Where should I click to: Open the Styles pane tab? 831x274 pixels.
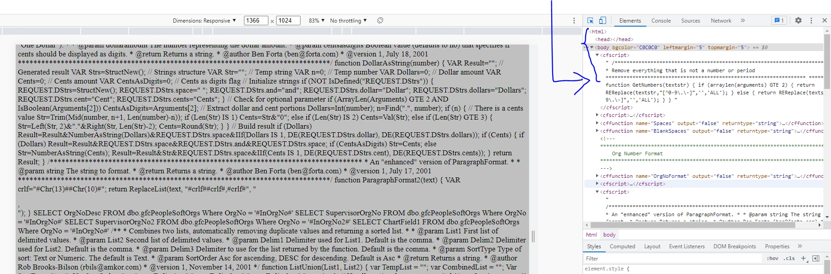coord(594,246)
